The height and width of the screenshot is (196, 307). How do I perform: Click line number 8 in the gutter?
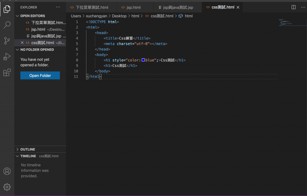(77, 60)
